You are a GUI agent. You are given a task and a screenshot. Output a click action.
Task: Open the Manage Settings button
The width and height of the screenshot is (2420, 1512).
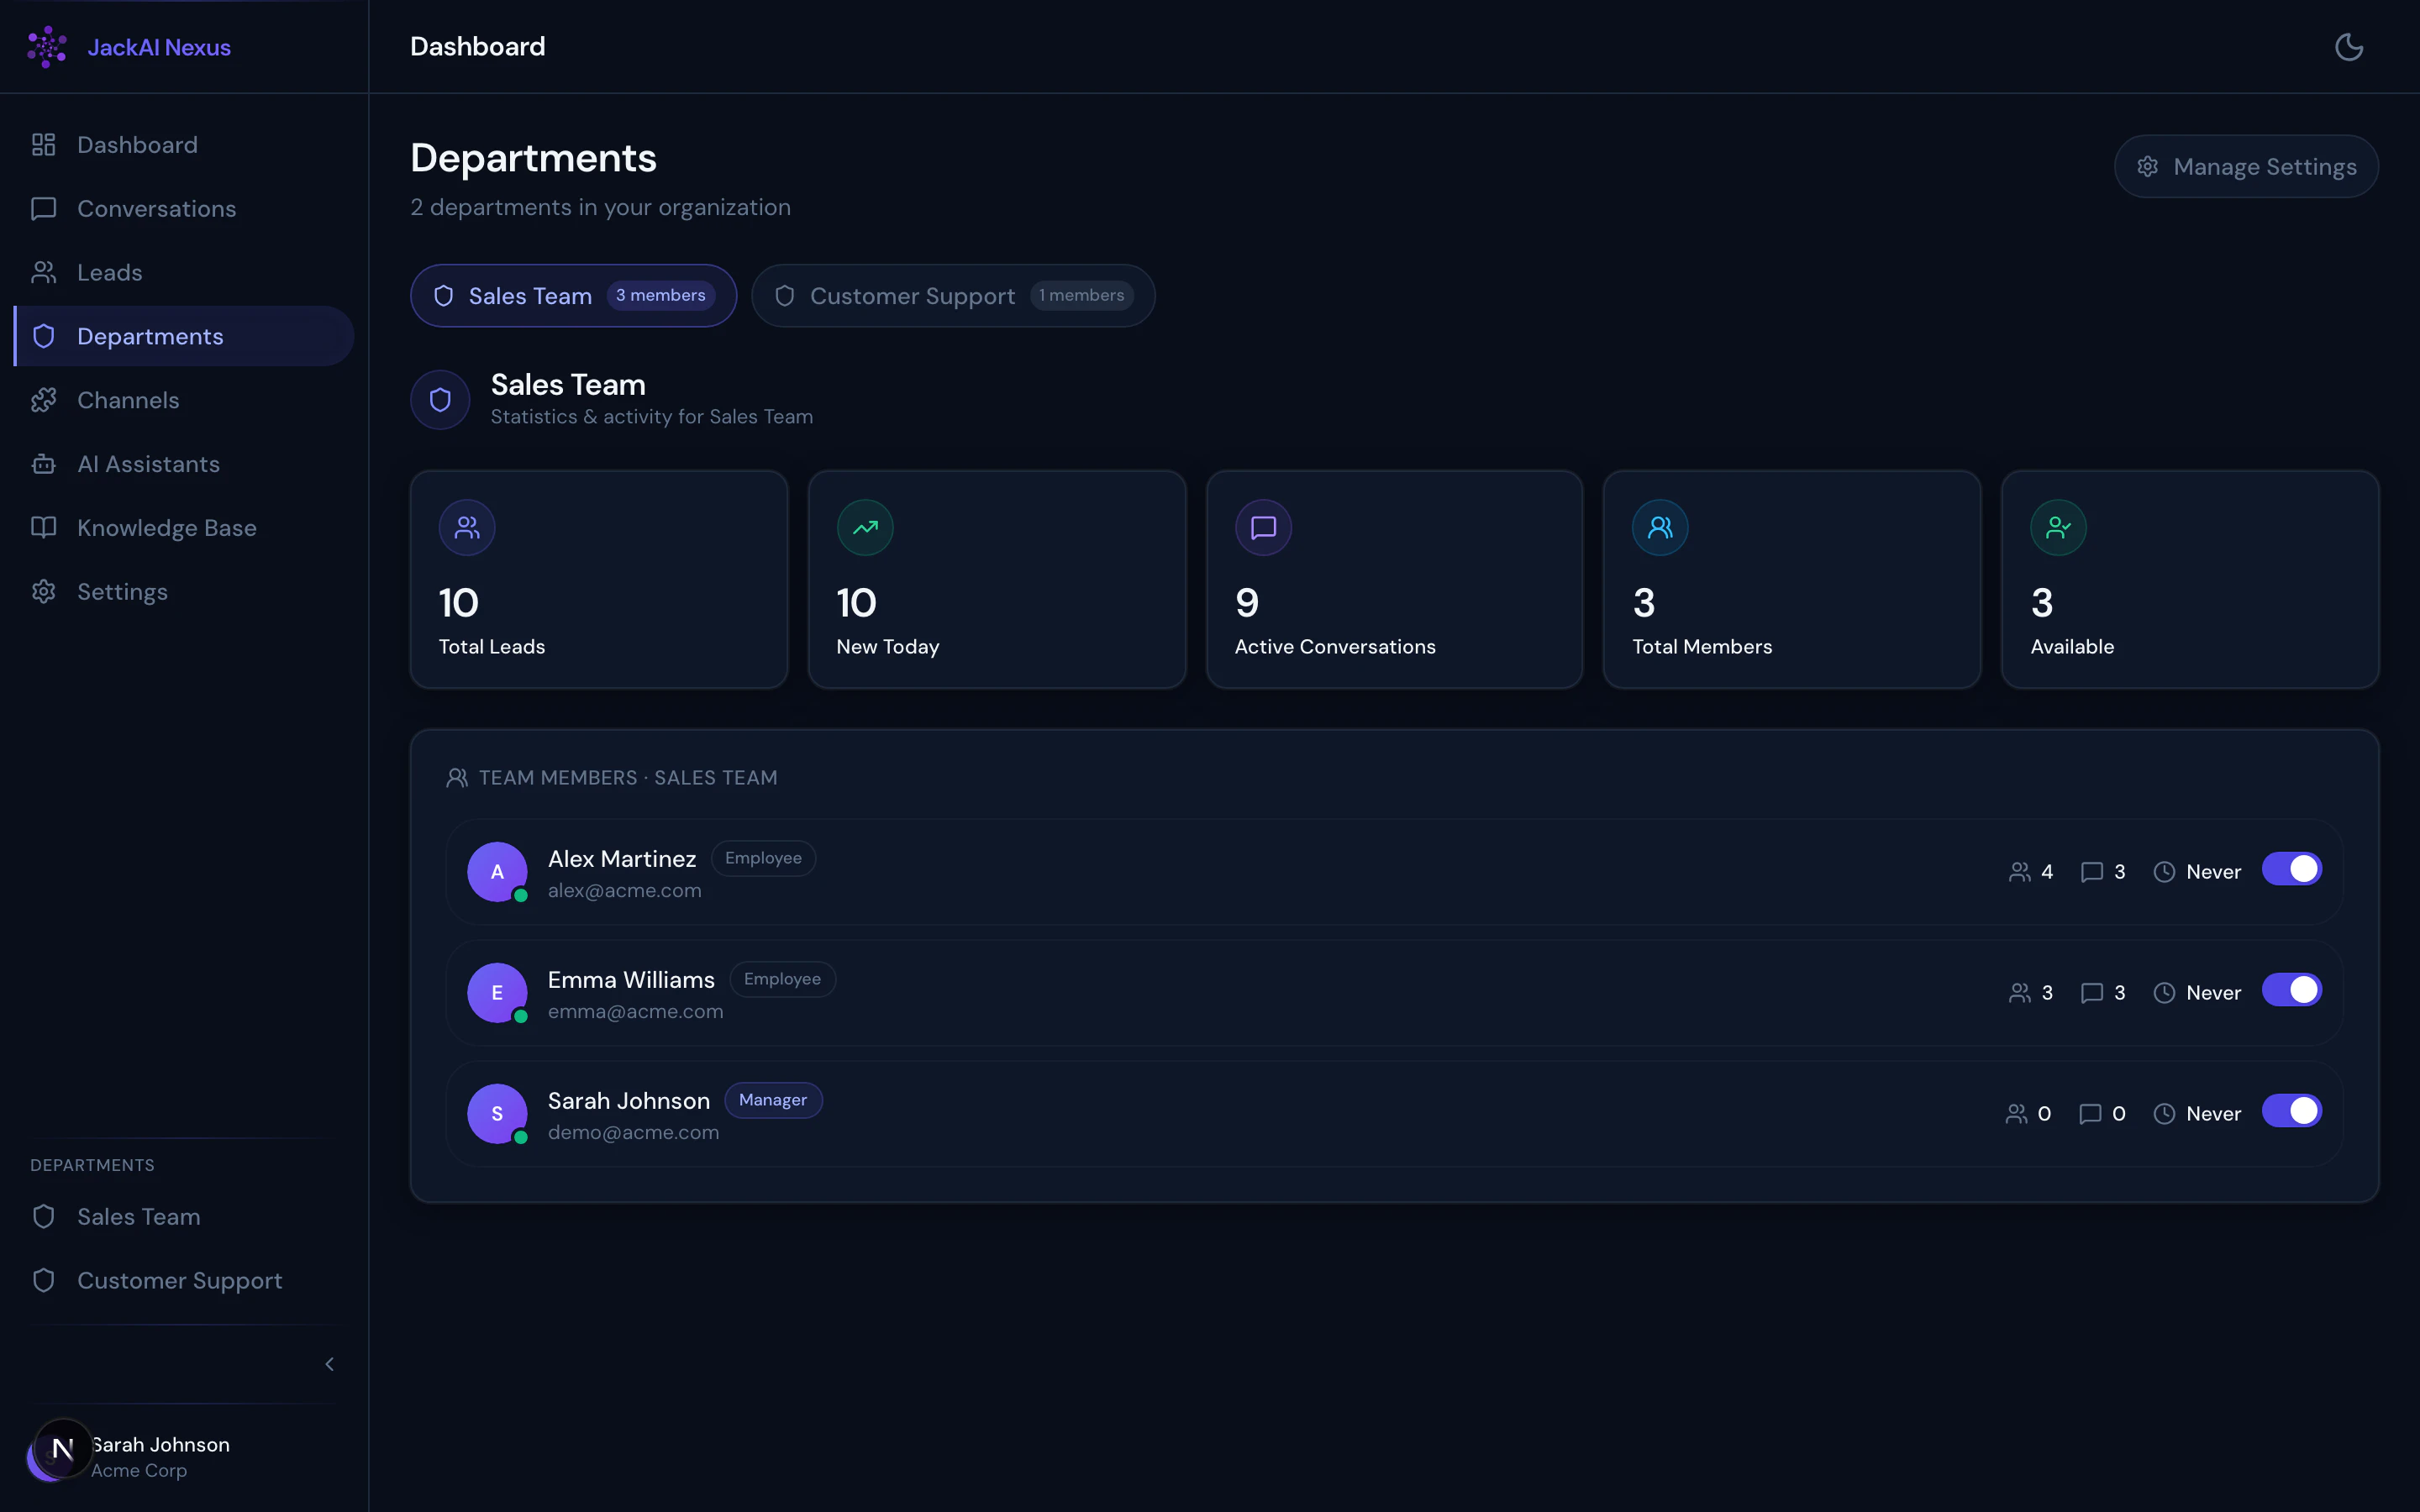pos(2245,167)
